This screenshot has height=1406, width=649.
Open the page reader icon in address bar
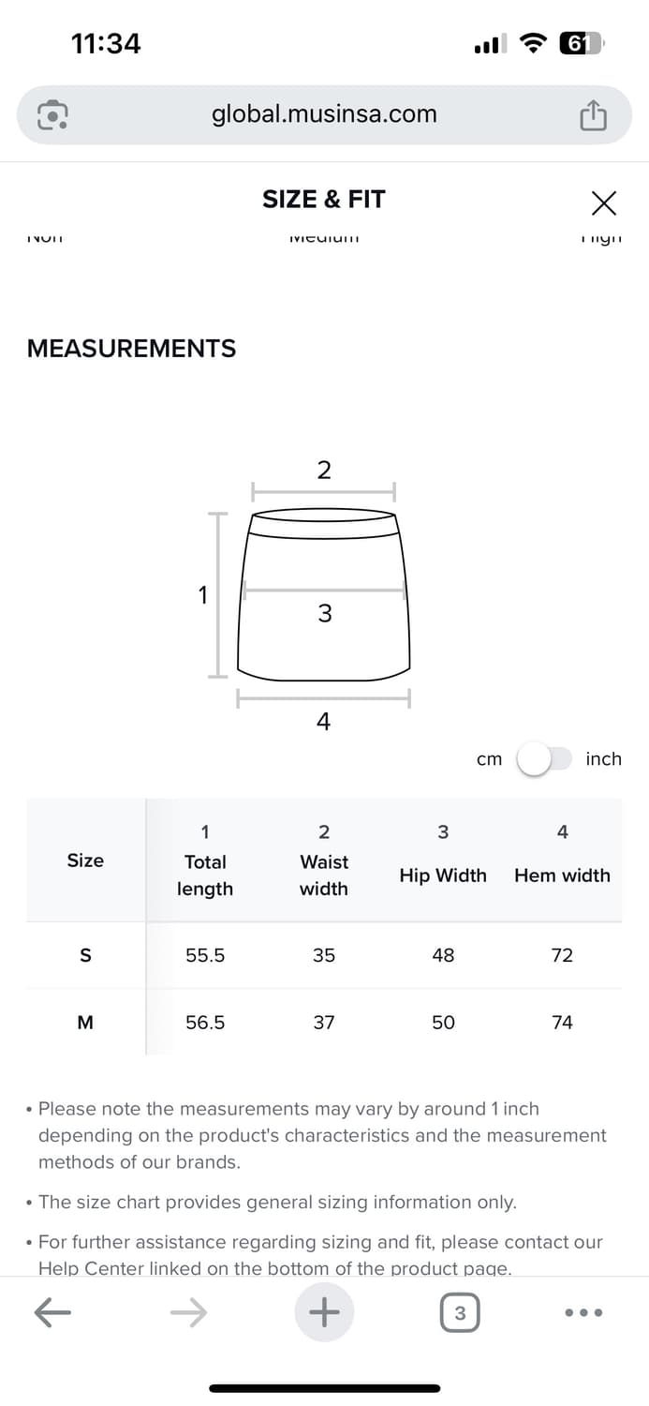(x=52, y=115)
